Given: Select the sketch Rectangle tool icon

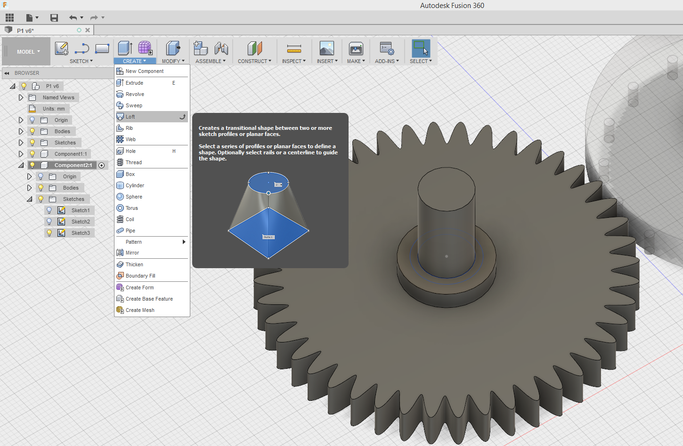Looking at the screenshot, I should [102, 48].
